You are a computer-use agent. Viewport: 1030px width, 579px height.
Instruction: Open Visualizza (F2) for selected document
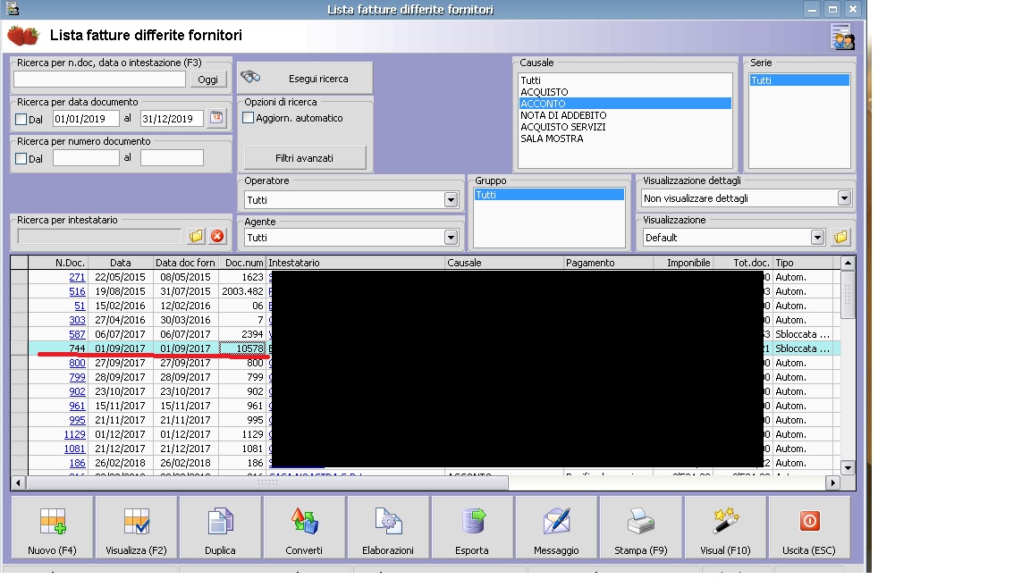(x=136, y=527)
